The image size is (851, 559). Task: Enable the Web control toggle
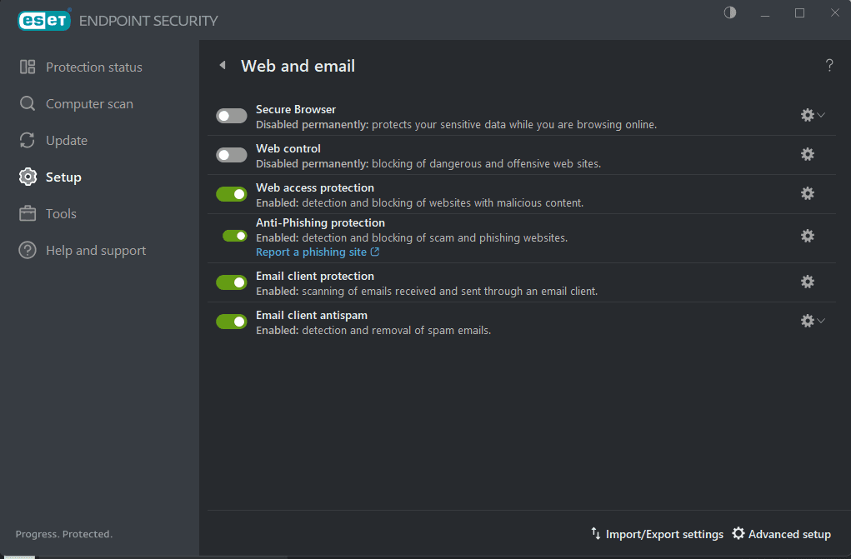click(x=232, y=155)
